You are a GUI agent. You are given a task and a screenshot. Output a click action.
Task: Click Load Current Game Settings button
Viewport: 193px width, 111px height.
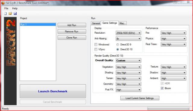tap(140, 98)
